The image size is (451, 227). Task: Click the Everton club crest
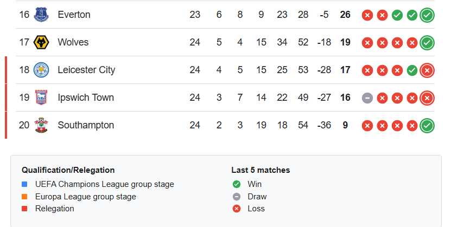(41, 15)
